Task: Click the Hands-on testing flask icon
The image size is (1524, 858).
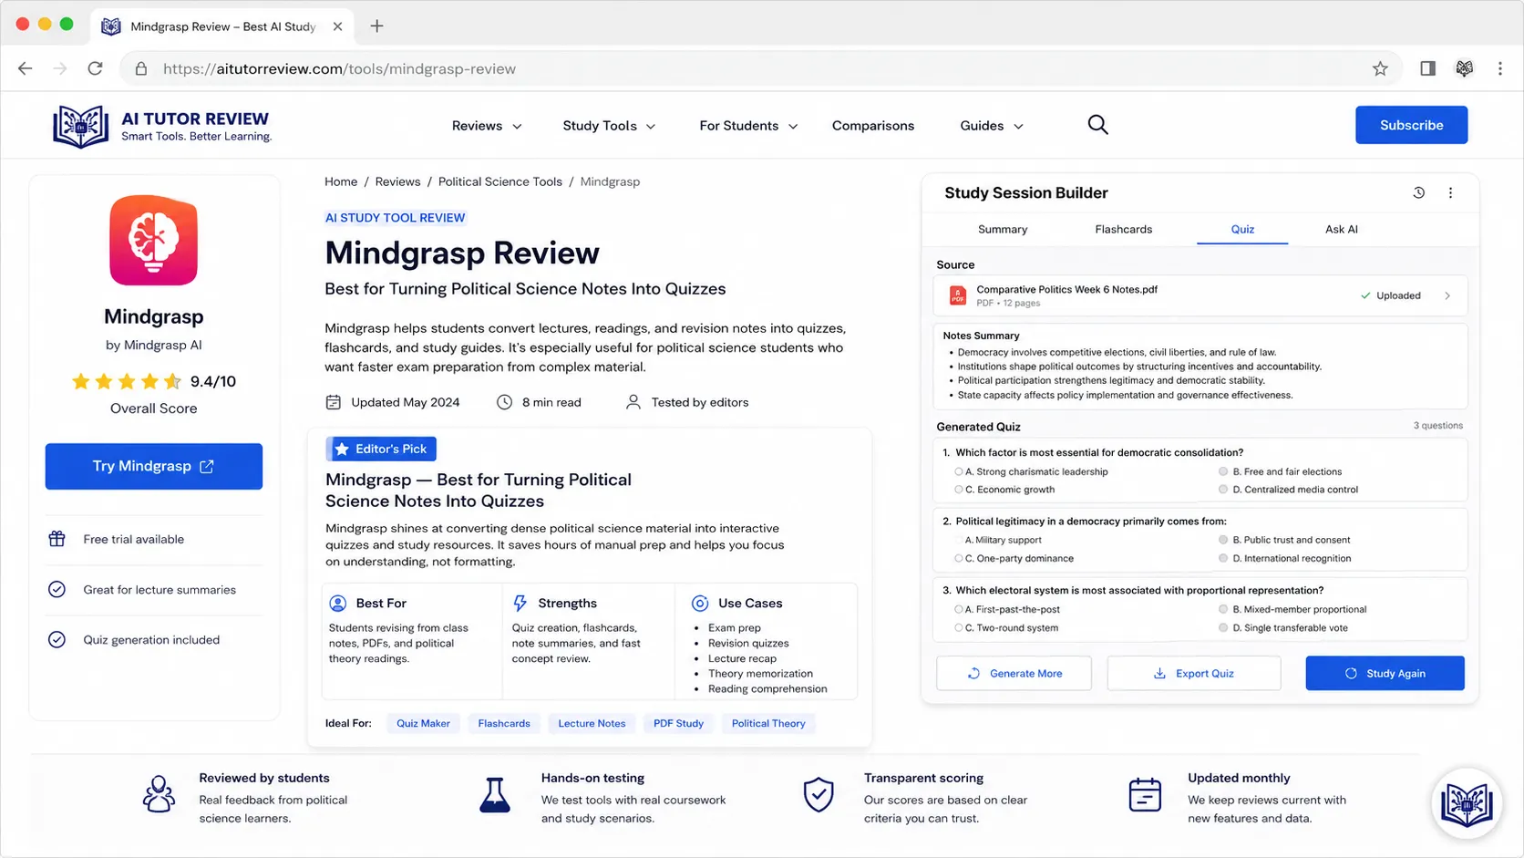Action: point(495,795)
